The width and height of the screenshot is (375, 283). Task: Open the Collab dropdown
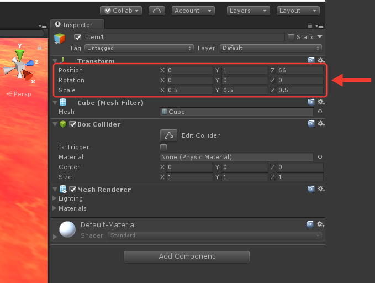pos(121,11)
